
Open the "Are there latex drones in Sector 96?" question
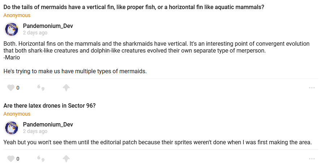point(50,106)
